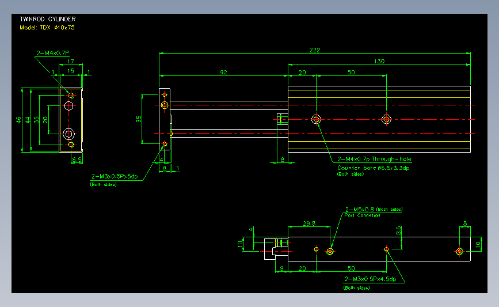Click the 222 overall length dimension

tap(314, 50)
